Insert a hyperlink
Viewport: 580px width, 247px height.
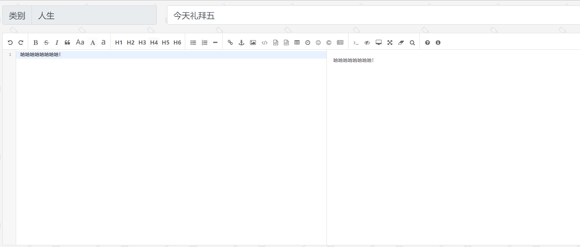(x=230, y=42)
